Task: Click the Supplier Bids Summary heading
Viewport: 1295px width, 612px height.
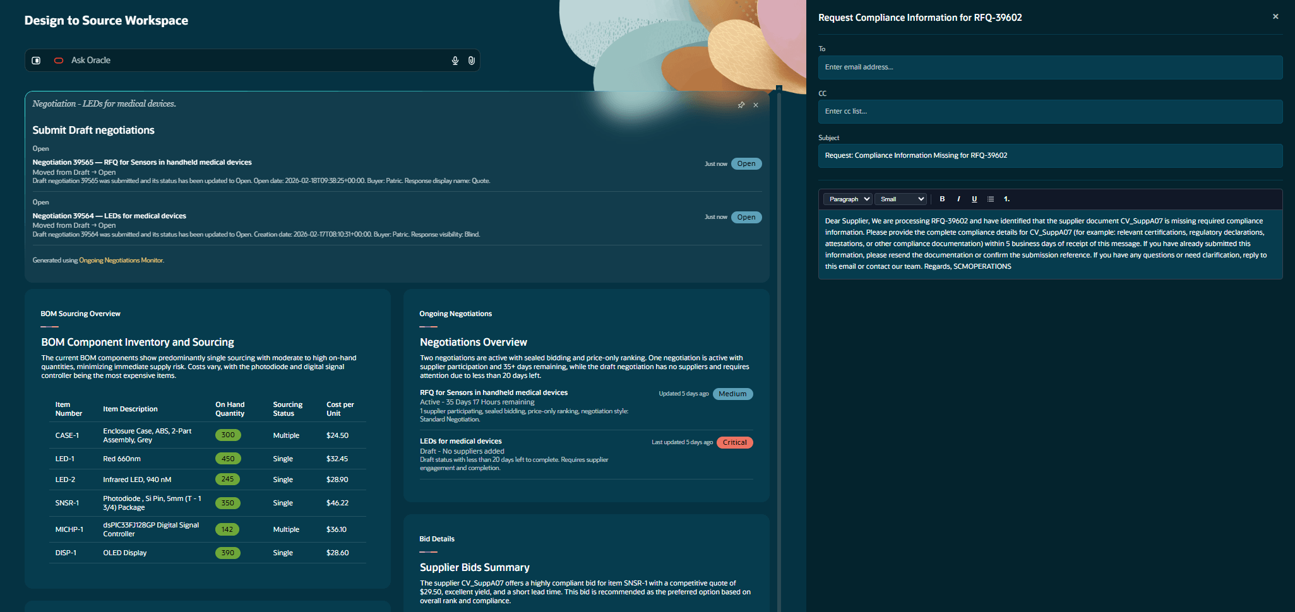Action: [475, 567]
